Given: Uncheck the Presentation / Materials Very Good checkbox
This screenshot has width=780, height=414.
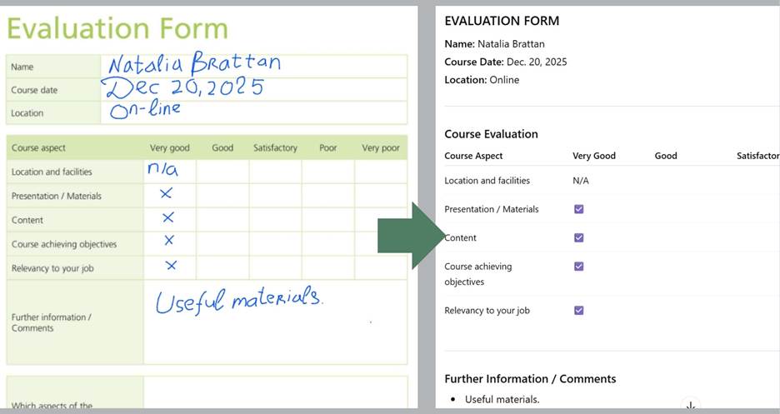Looking at the screenshot, I should pos(579,209).
